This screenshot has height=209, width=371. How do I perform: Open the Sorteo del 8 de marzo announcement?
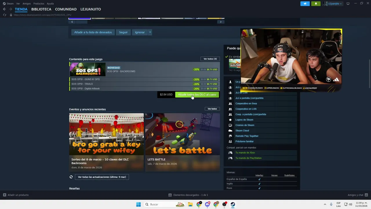click(100, 161)
